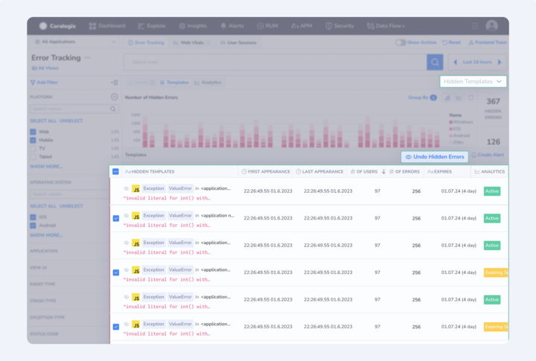
Task: Click the platform search magnifier icon
Action: pos(113,109)
